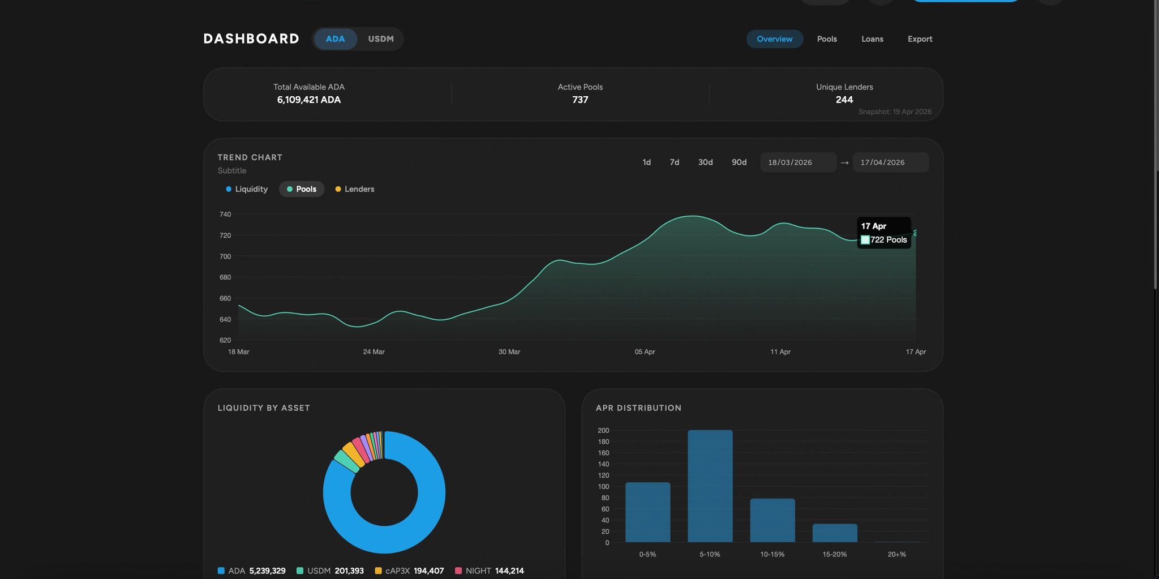Click the blue ADA legend color swatch
Viewport: 1159px width, 579px height.
click(x=221, y=571)
